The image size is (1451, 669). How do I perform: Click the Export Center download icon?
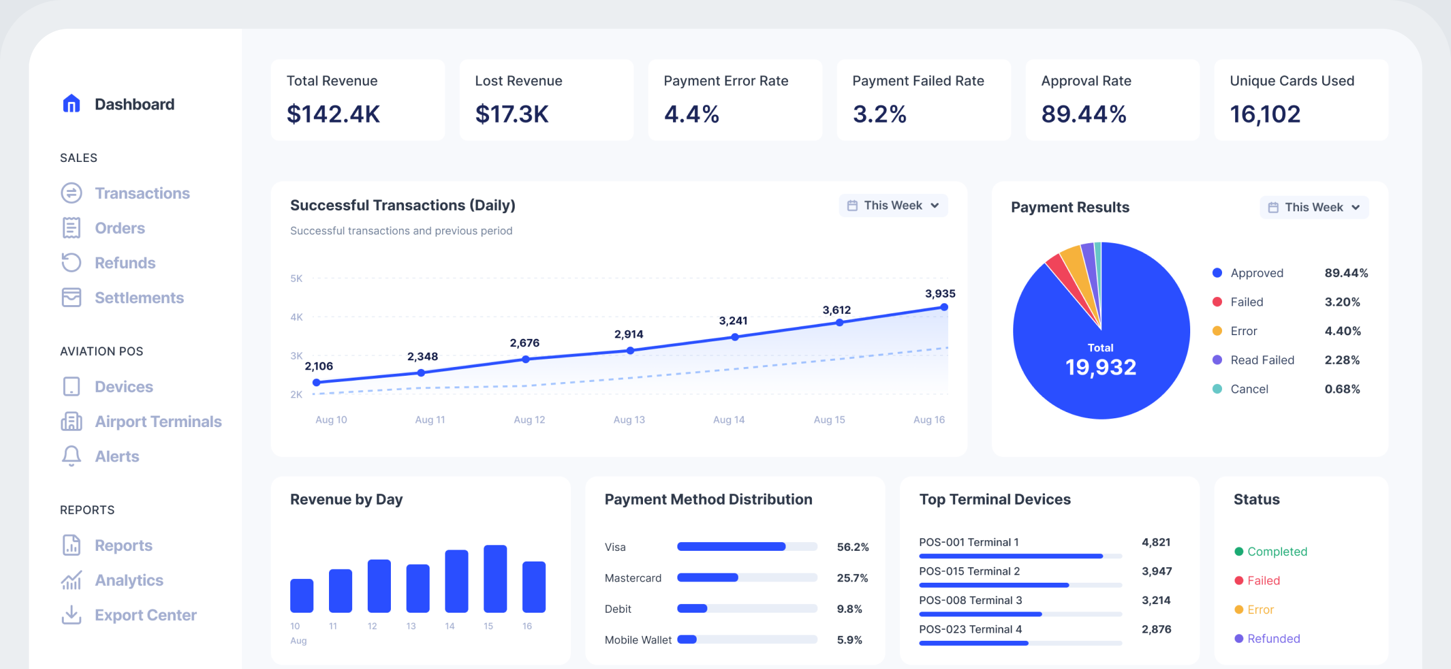click(71, 615)
